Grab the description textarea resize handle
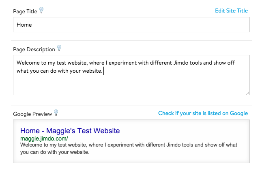The width and height of the screenshot is (262, 170). click(247, 93)
